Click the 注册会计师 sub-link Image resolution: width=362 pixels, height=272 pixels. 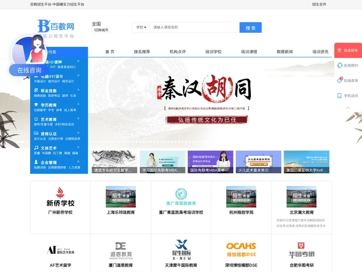[55, 139]
